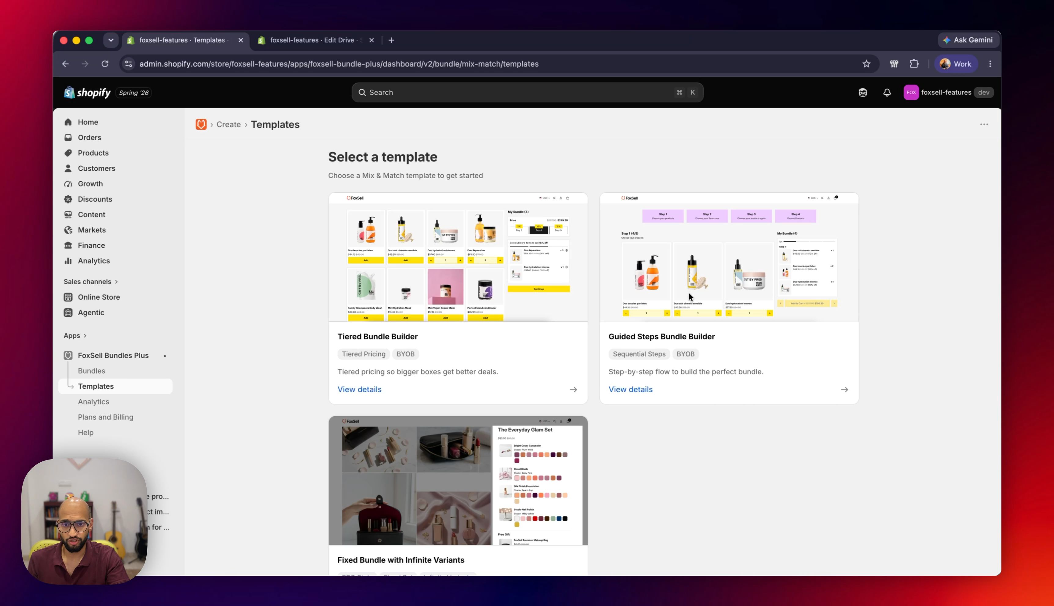This screenshot has width=1054, height=606.
Task: Open tab search dropdown arrow
Action: [111, 40]
